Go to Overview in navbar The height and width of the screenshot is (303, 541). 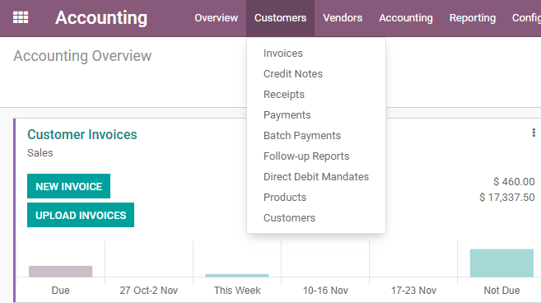point(216,18)
